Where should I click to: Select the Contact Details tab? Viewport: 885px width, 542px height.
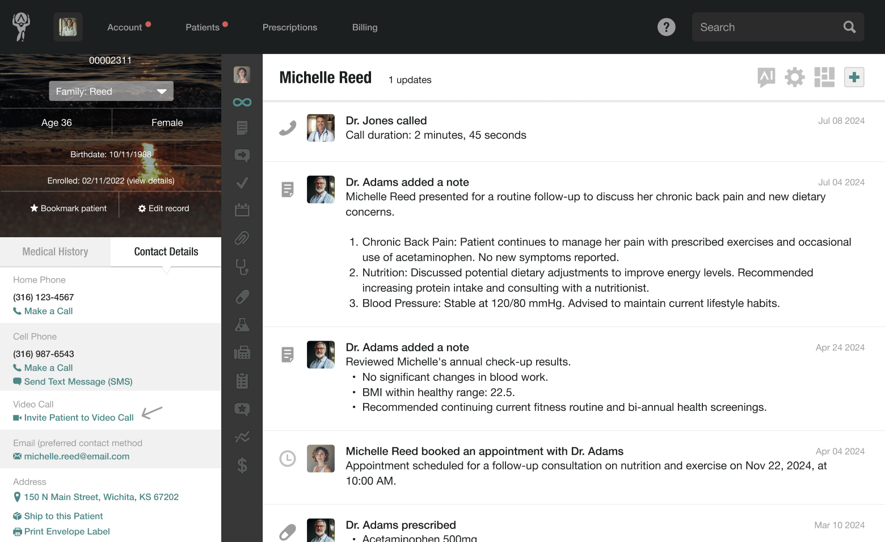coord(166,251)
